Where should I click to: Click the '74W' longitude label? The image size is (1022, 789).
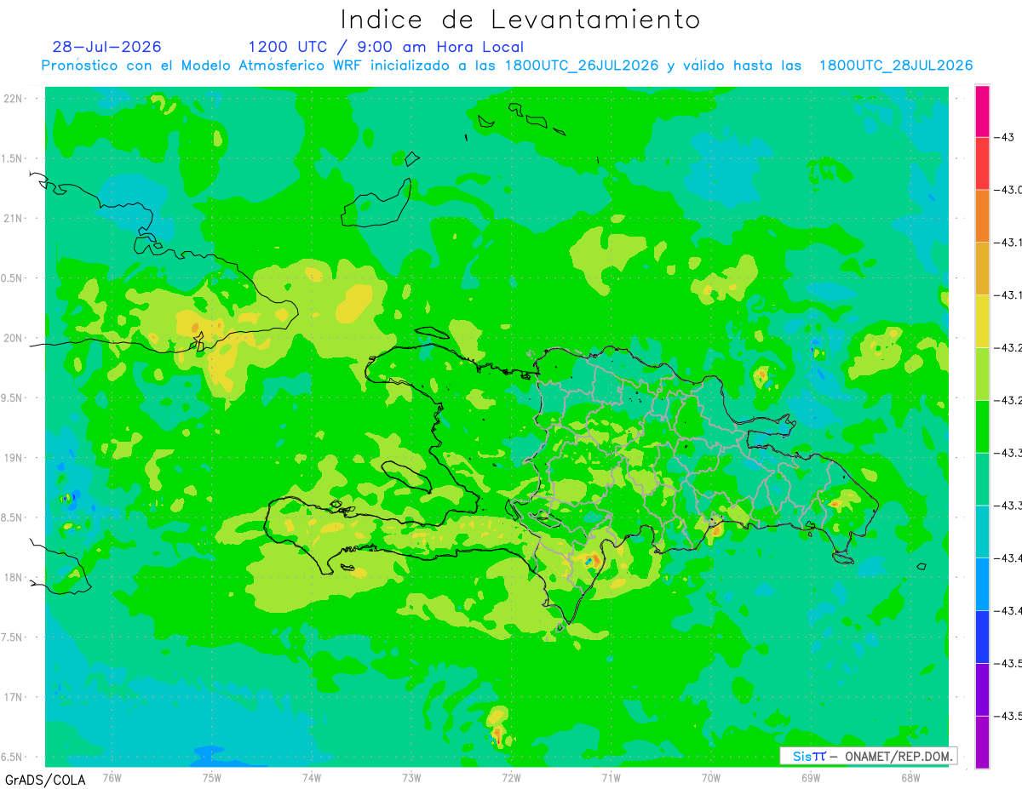click(x=312, y=777)
